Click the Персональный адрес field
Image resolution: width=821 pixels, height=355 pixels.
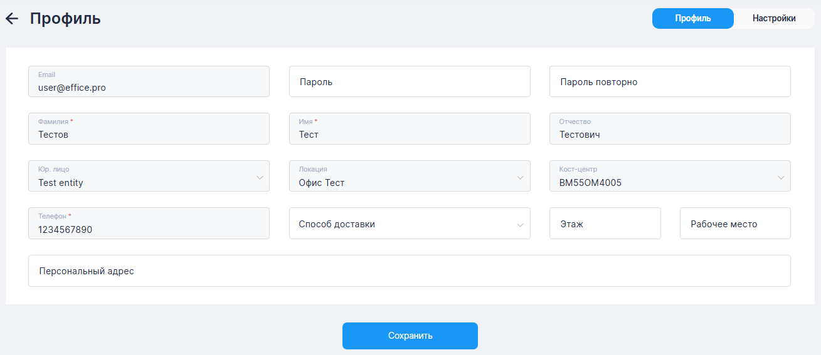click(x=409, y=271)
